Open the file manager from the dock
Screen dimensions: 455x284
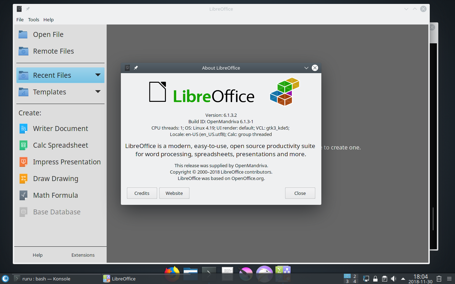191,274
